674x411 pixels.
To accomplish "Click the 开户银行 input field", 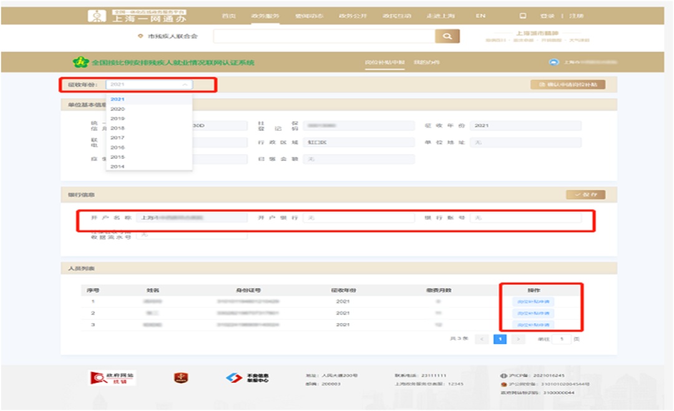I will (x=359, y=218).
